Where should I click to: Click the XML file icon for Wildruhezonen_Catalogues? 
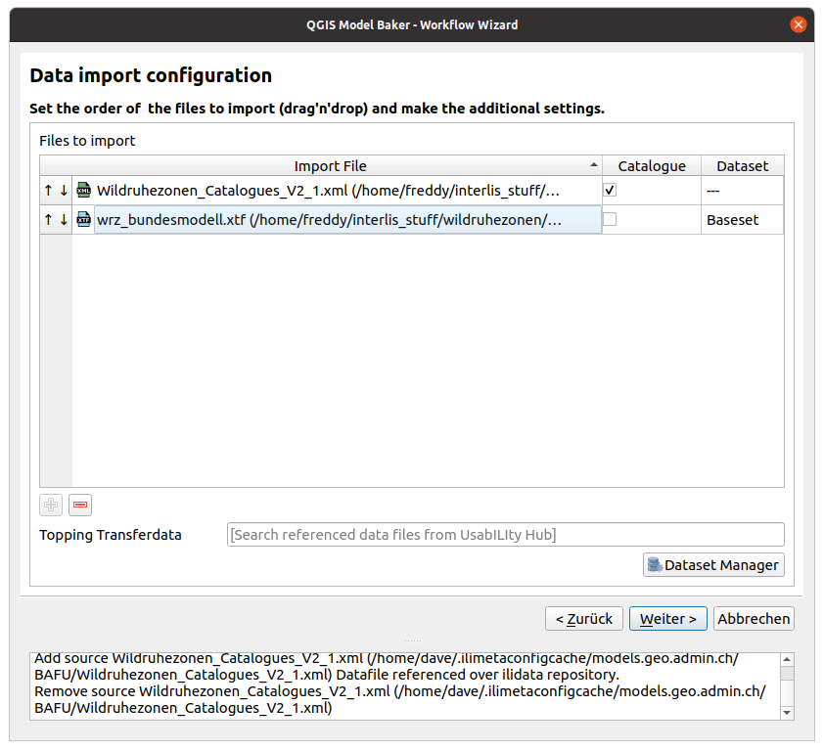pos(84,191)
